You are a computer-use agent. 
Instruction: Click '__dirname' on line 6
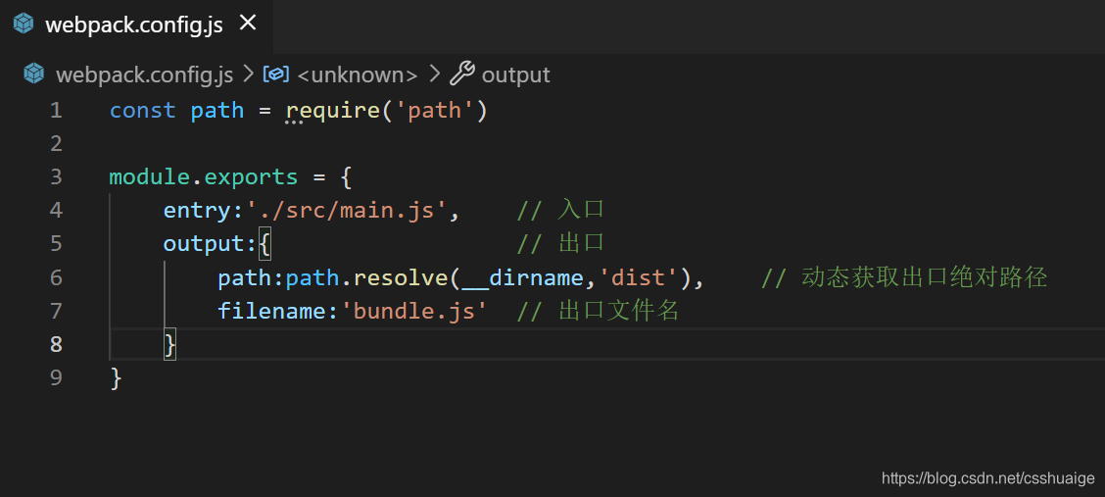tap(523, 277)
